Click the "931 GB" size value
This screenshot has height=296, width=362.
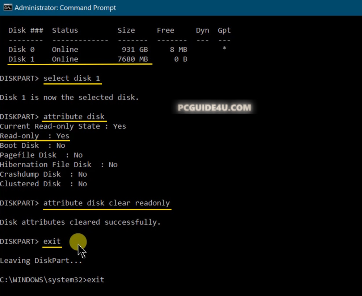coord(135,49)
